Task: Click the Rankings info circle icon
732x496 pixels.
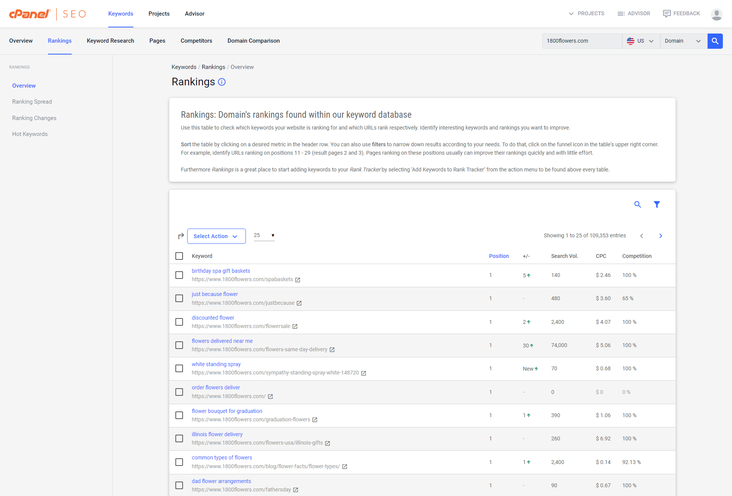Action: (x=222, y=82)
